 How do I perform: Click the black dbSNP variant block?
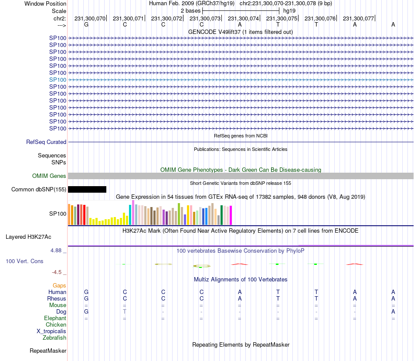pyautogui.click(x=87, y=190)
